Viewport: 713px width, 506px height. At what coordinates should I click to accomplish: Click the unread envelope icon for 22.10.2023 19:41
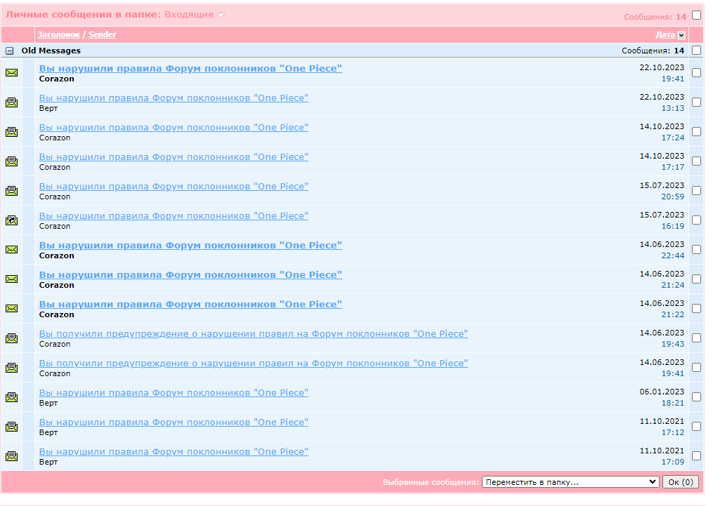11,73
